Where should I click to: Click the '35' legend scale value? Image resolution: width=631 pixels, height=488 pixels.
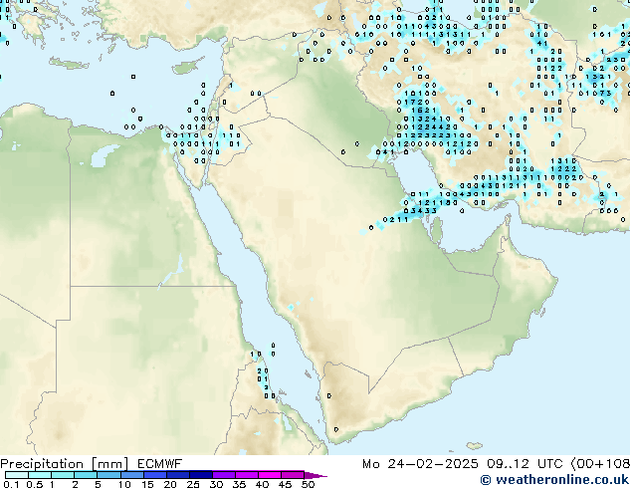point(239,484)
